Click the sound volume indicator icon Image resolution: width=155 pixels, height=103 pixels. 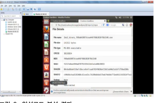120,18
